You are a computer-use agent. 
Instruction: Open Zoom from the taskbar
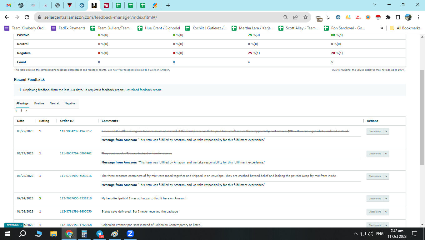130,234
